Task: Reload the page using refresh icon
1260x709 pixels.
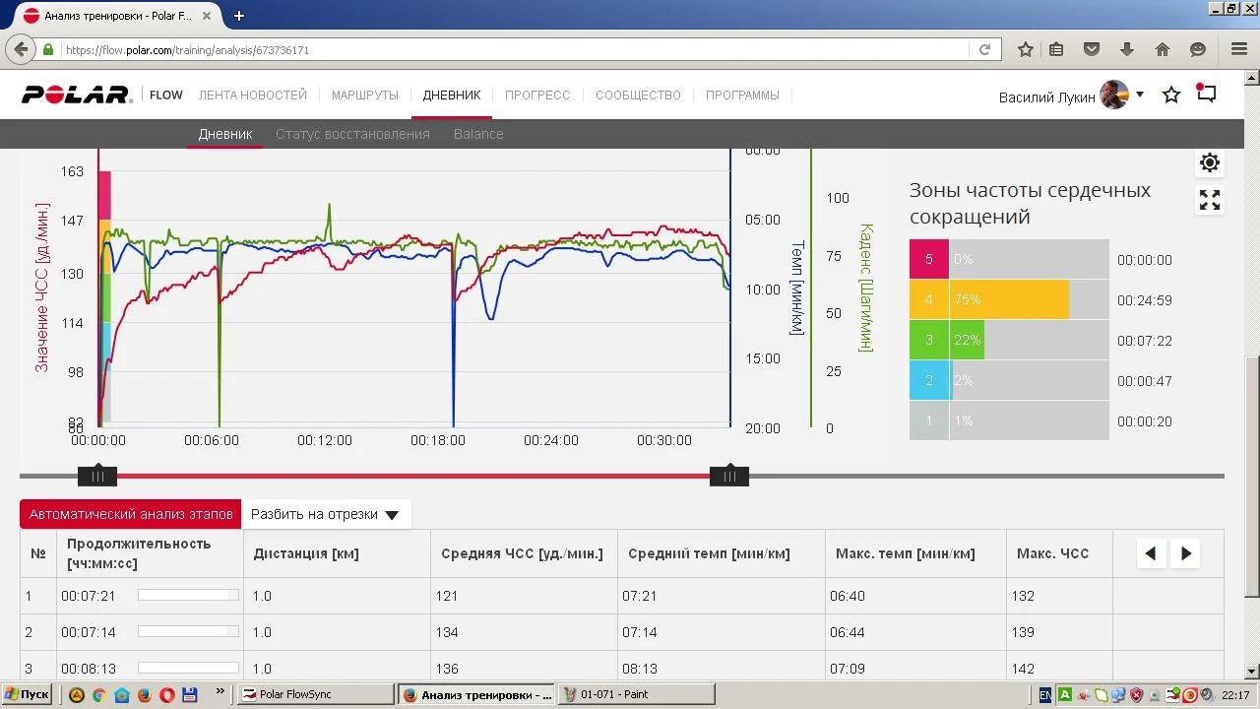Action: click(984, 49)
